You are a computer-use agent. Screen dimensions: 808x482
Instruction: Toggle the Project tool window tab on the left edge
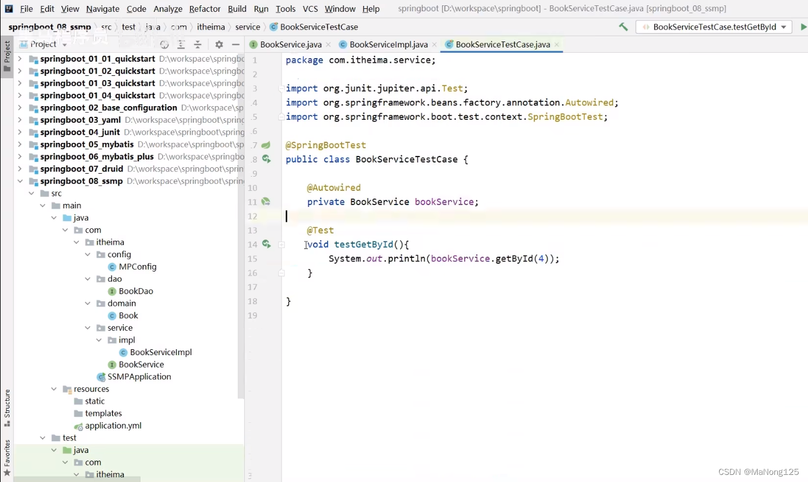pos(7,56)
